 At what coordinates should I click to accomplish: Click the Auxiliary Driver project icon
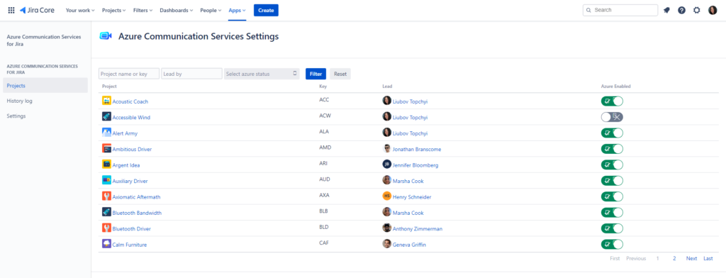[x=106, y=180]
